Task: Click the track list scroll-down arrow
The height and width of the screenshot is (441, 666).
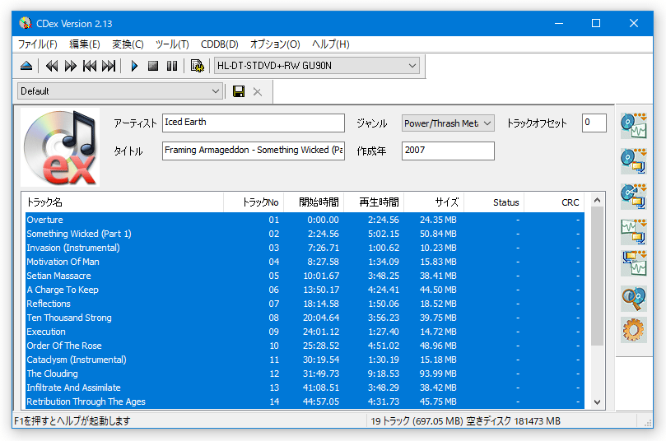Action: [597, 402]
